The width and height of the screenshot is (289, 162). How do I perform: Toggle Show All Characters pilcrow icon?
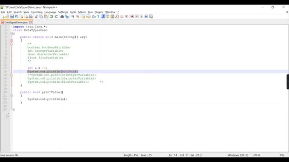98,17
